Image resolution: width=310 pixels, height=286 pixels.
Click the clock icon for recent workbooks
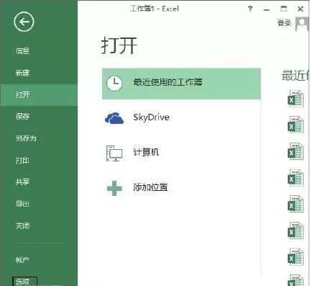tap(114, 84)
